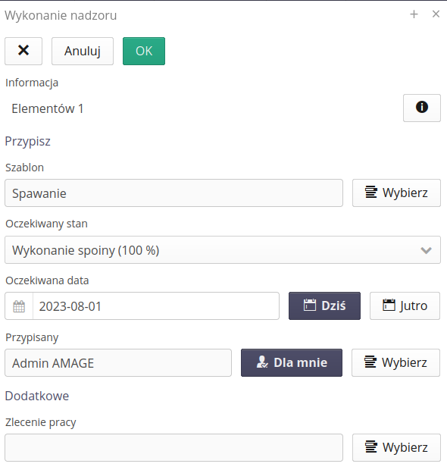The image size is (447, 470).
Task: Cancel with the Anuluj button
Action: (x=83, y=51)
